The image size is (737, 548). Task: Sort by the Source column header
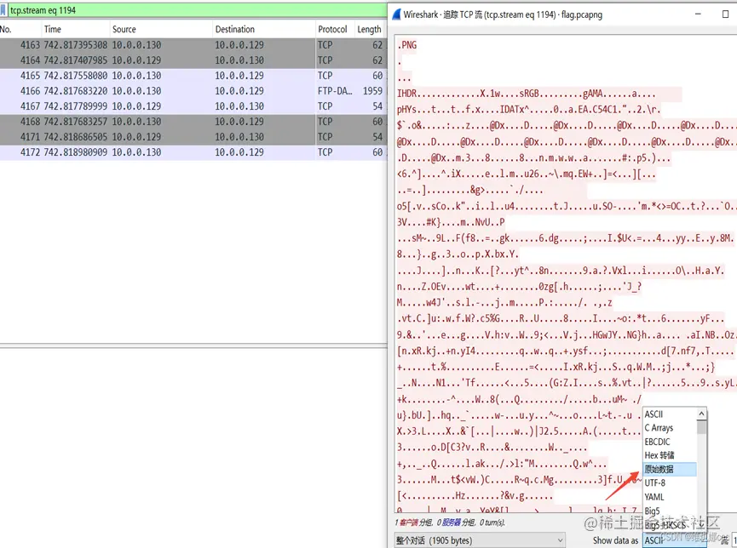[x=161, y=29]
